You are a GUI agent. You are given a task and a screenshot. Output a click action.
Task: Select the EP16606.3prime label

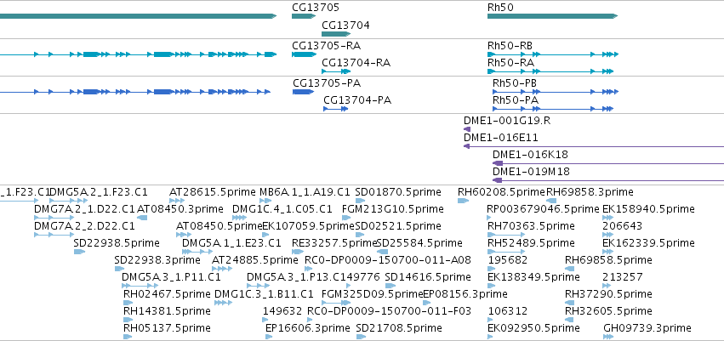pos(308,328)
